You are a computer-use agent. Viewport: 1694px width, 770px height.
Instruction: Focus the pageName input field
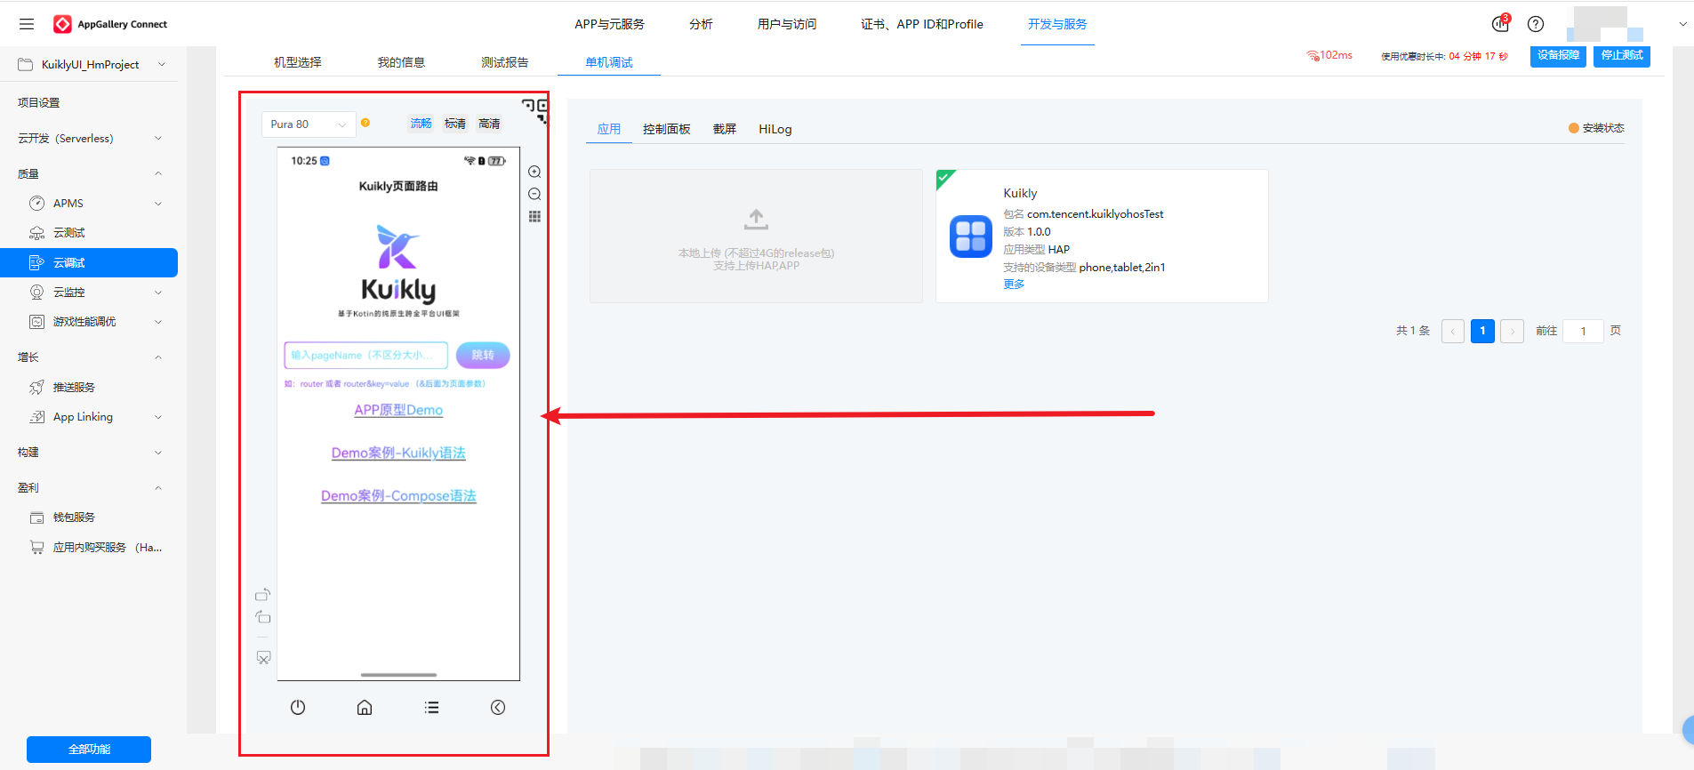pos(365,355)
